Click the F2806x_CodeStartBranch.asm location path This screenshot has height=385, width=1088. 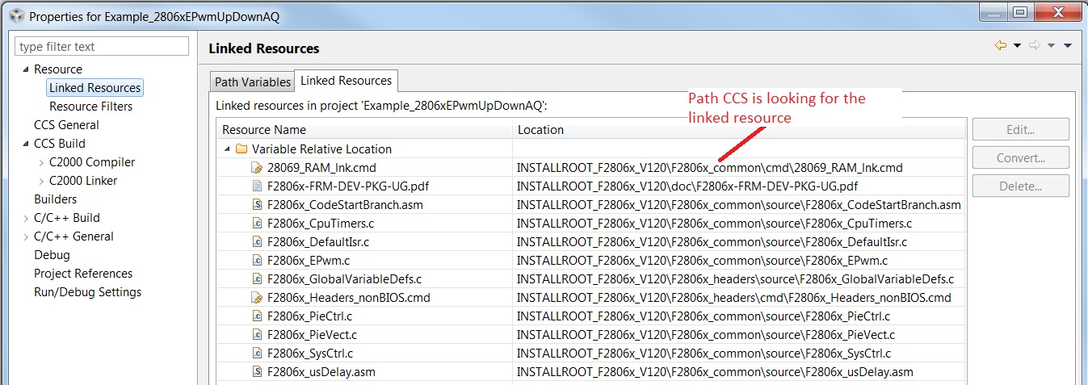[x=739, y=205]
